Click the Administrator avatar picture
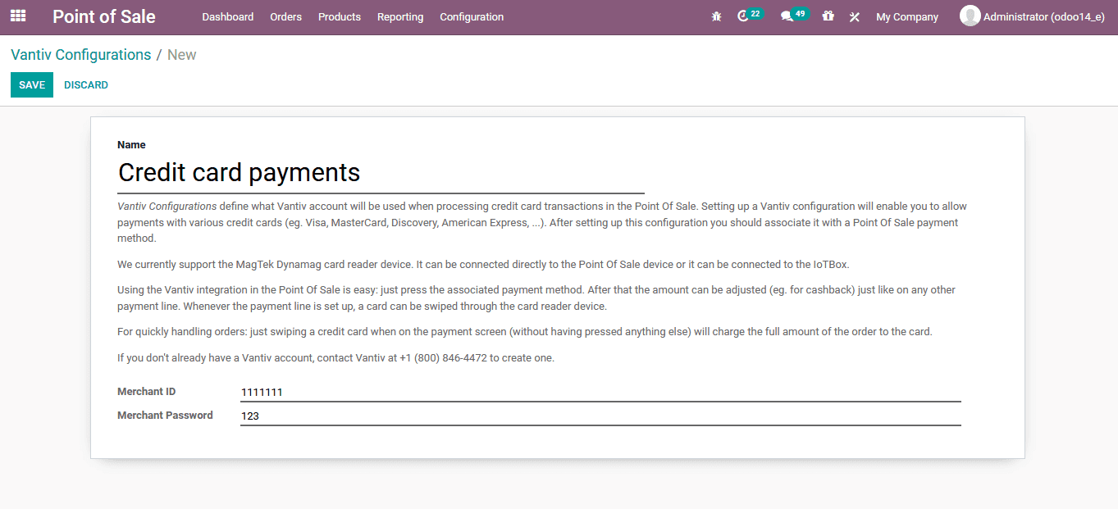The height and width of the screenshot is (509, 1118). pyautogui.click(x=970, y=16)
